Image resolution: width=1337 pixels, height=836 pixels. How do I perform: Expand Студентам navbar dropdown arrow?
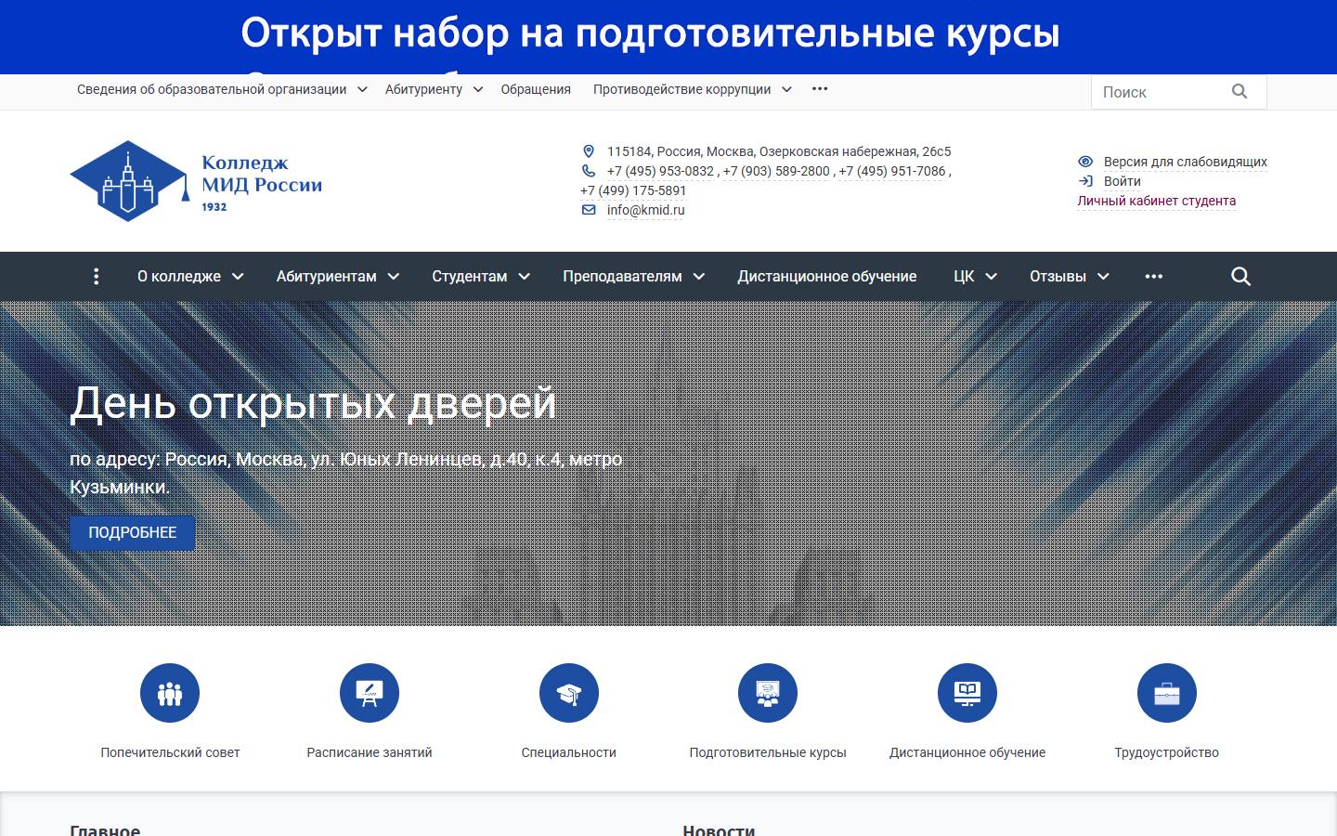[524, 276]
